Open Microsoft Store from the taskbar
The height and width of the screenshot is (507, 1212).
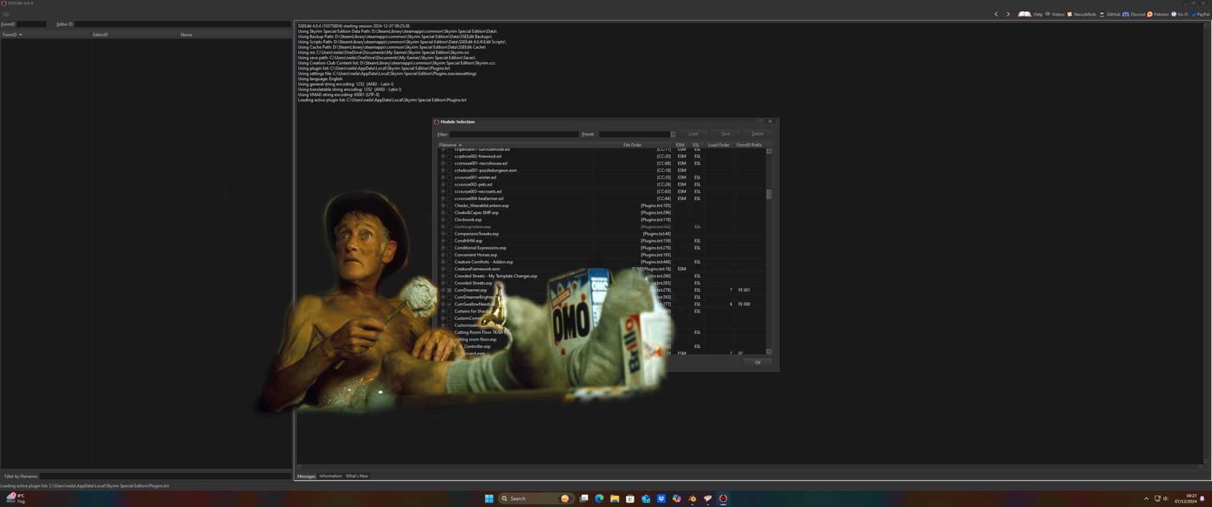click(630, 499)
